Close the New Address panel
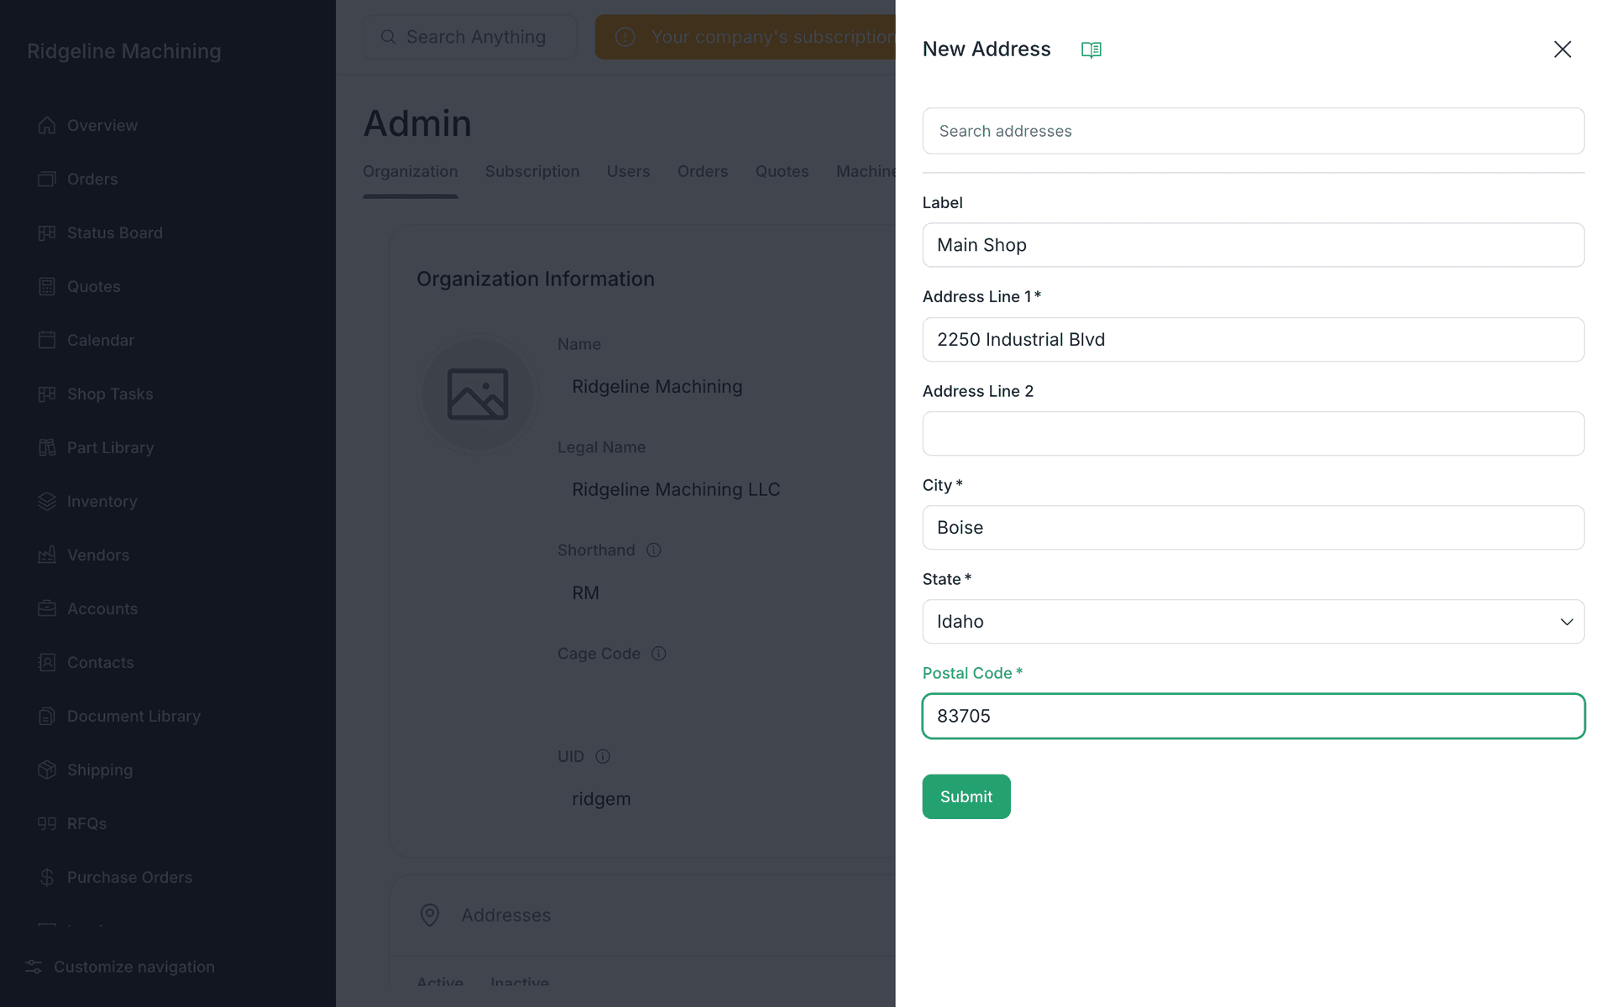Viewport: 1612px width, 1007px height. click(x=1562, y=50)
